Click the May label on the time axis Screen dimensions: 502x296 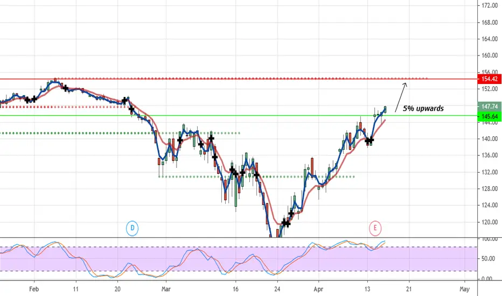464,289
